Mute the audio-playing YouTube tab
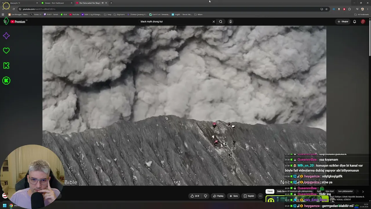The height and width of the screenshot is (209, 371). tap(102, 3)
